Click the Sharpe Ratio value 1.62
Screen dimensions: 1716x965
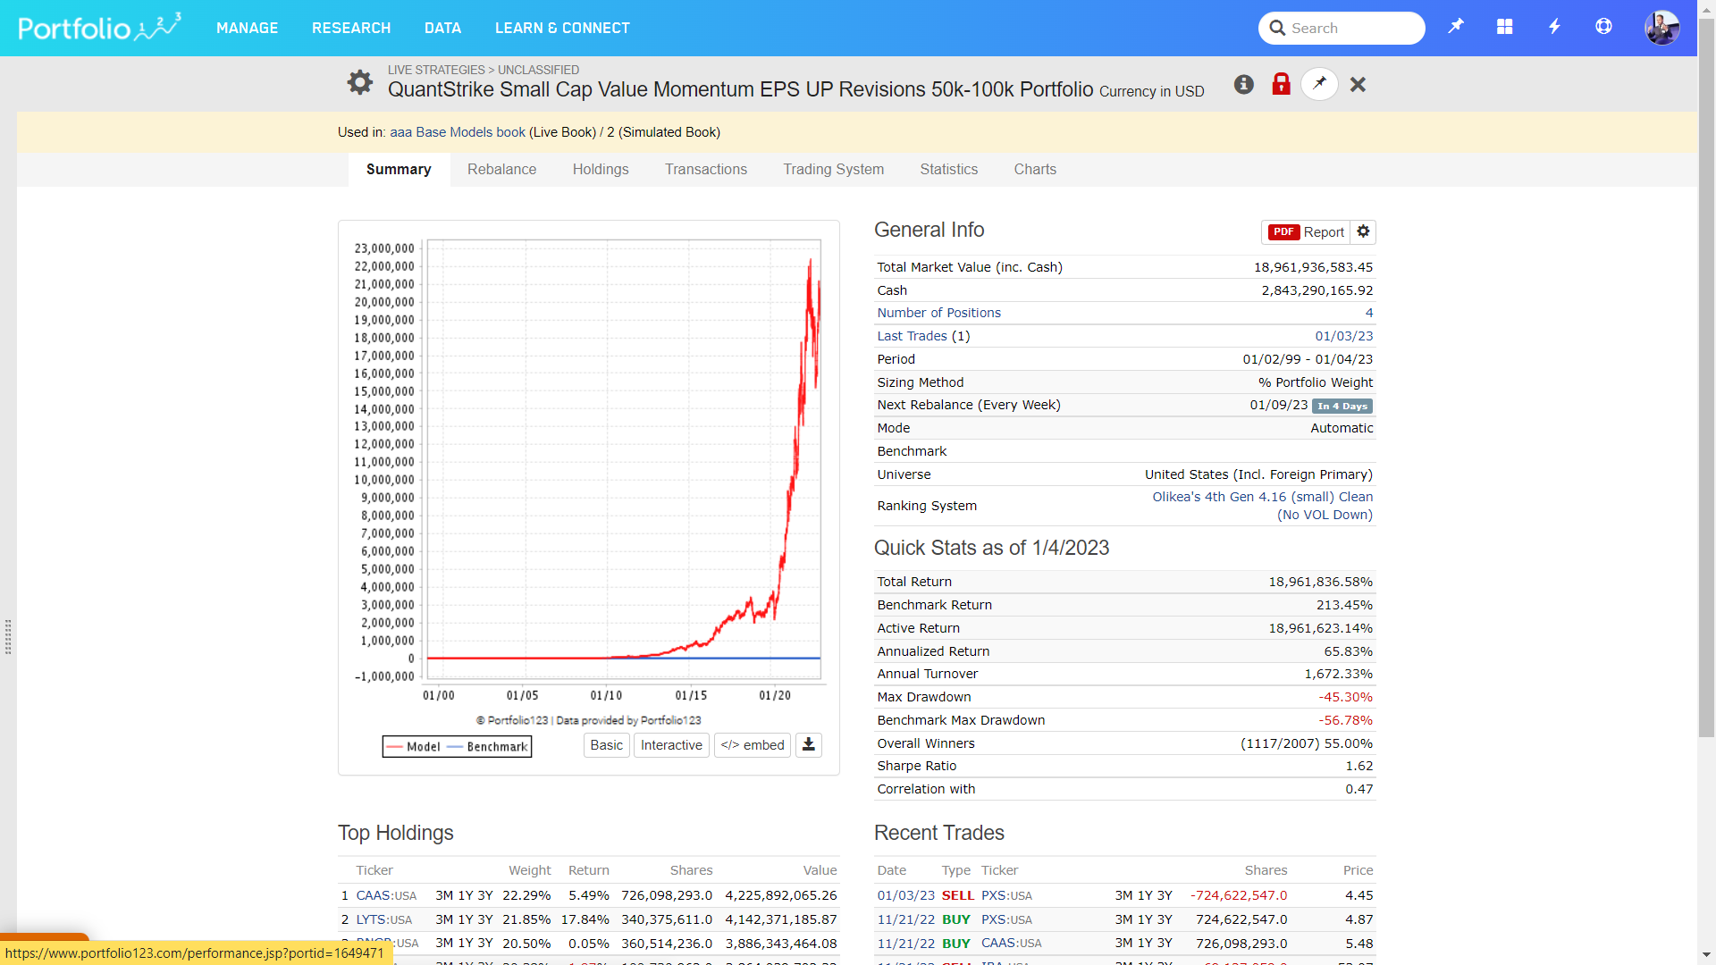(1358, 766)
